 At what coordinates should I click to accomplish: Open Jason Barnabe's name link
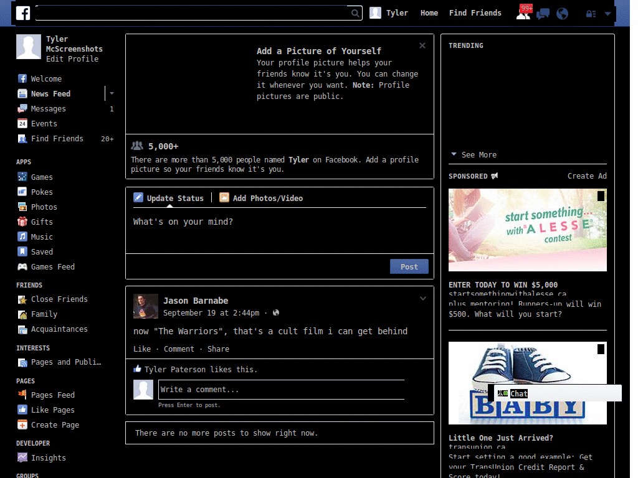click(196, 301)
